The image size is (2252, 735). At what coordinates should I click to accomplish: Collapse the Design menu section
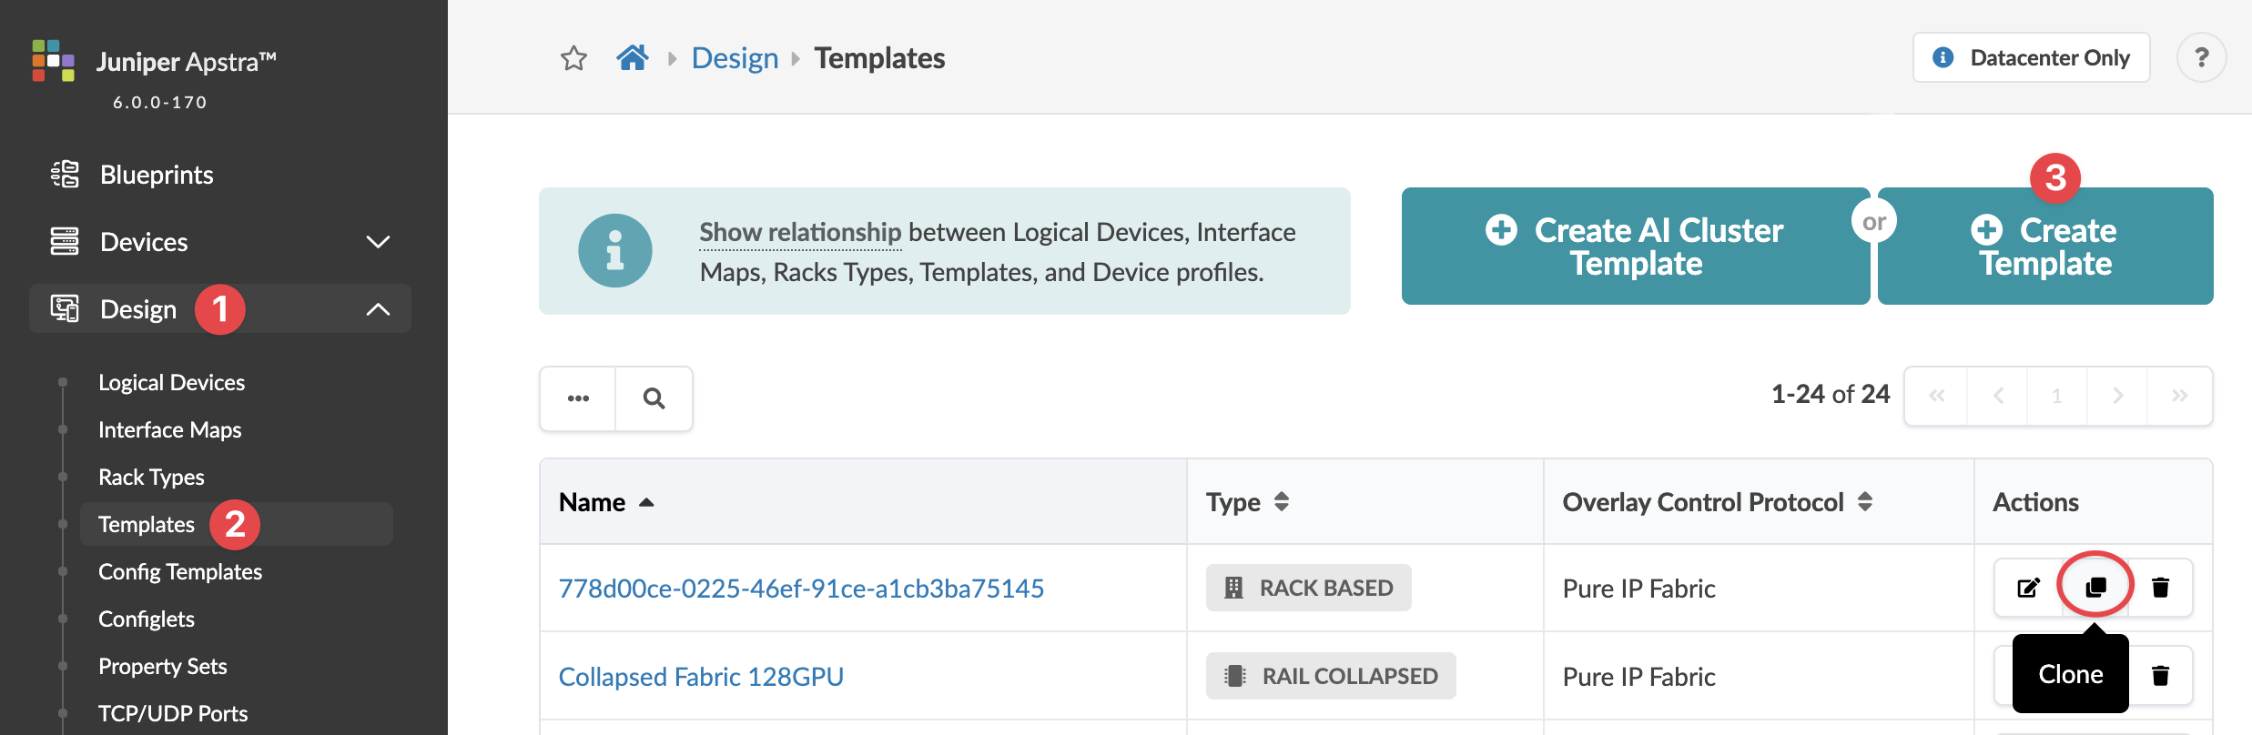378,309
